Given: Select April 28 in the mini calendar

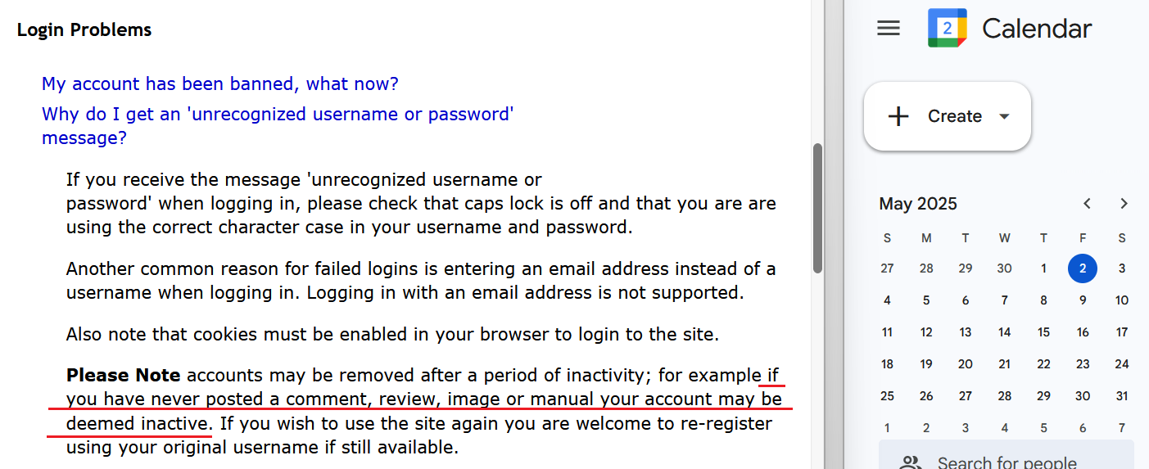Looking at the screenshot, I should [x=926, y=268].
